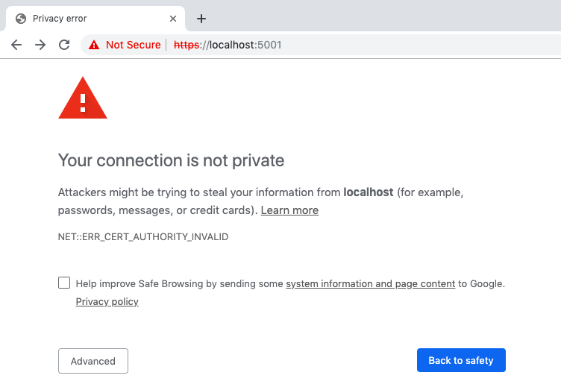Click the red Not Secure warning icon
Image resolution: width=561 pixels, height=390 pixels.
pyautogui.click(x=94, y=45)
